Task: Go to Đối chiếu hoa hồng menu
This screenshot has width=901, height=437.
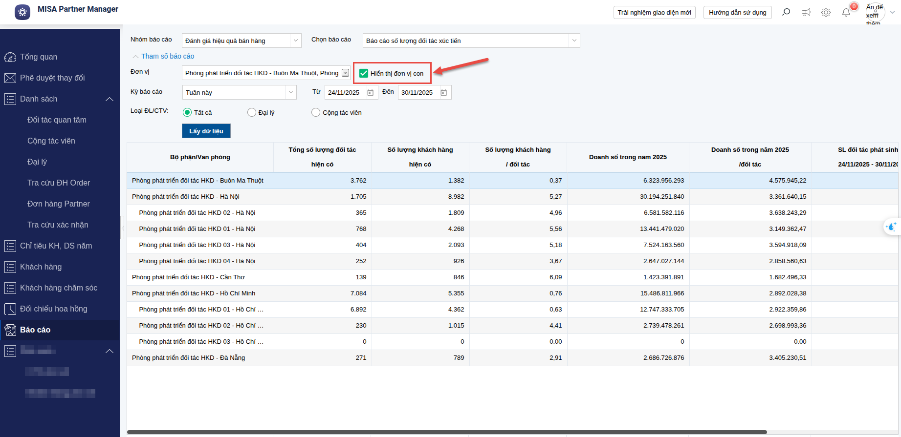Action: pyautogui.click(x=54, y=309)
